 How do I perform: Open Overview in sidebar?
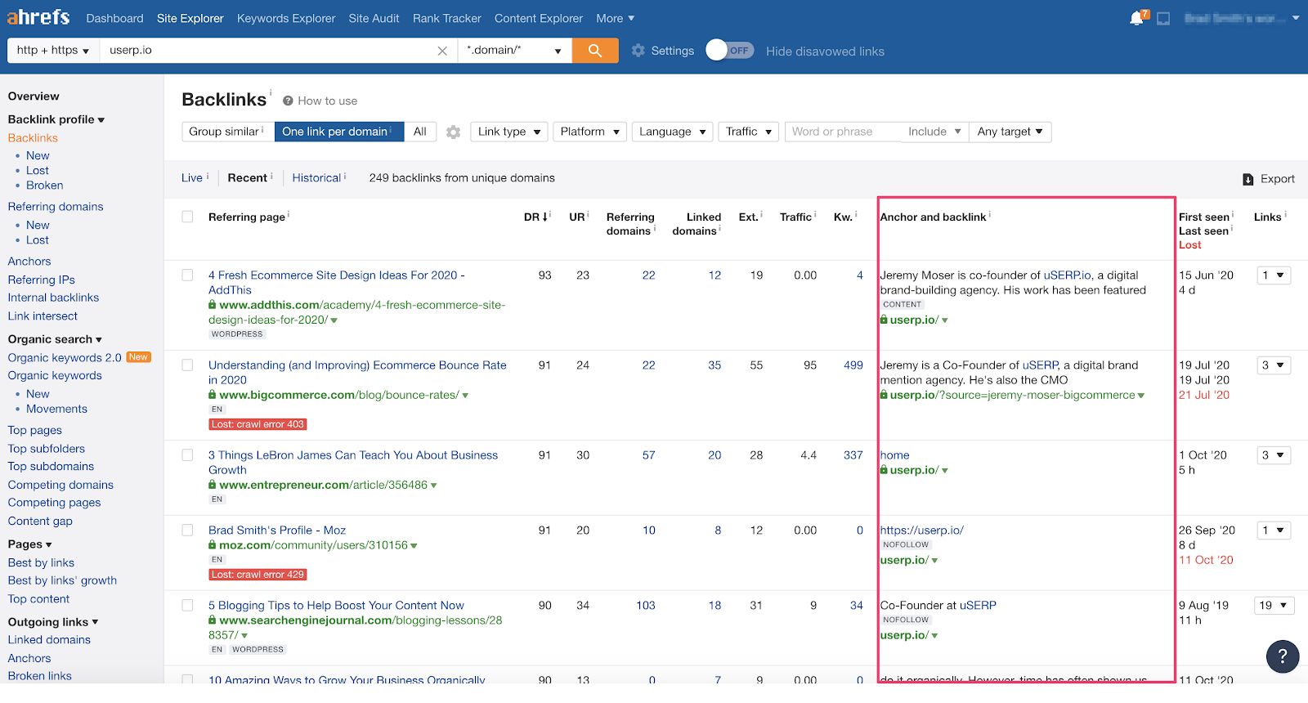(x=34, y=96)
